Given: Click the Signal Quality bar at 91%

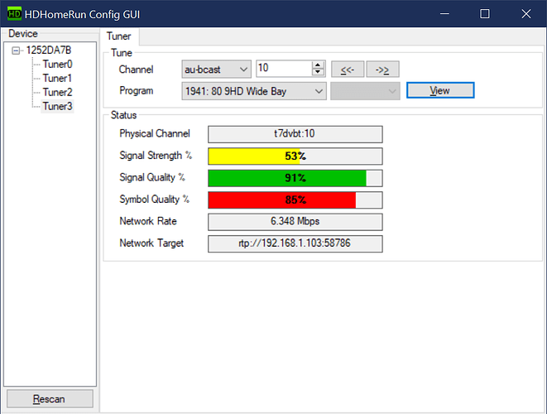Looking at the screenshot, I should point(295,178).
